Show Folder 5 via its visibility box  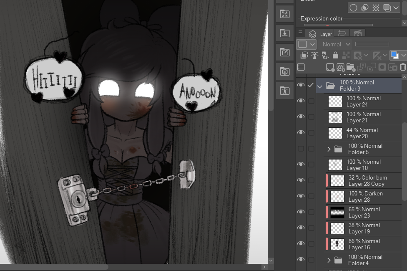(x=301, y=149)
